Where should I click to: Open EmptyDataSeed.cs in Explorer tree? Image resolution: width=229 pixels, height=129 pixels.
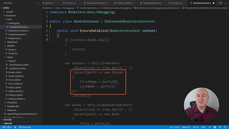18,34
